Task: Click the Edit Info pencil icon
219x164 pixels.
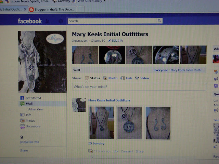Action: point(109,41)
